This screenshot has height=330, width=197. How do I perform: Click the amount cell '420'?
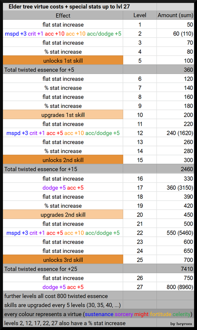(x=175, y=206)
